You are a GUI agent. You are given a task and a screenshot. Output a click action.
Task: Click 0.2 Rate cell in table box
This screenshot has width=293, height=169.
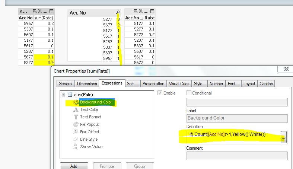(x=150, y=35)
